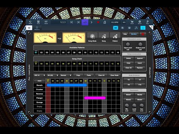Select the Reverb effect row label
Viewport: 179px width, 134px height.
point(40,85)
